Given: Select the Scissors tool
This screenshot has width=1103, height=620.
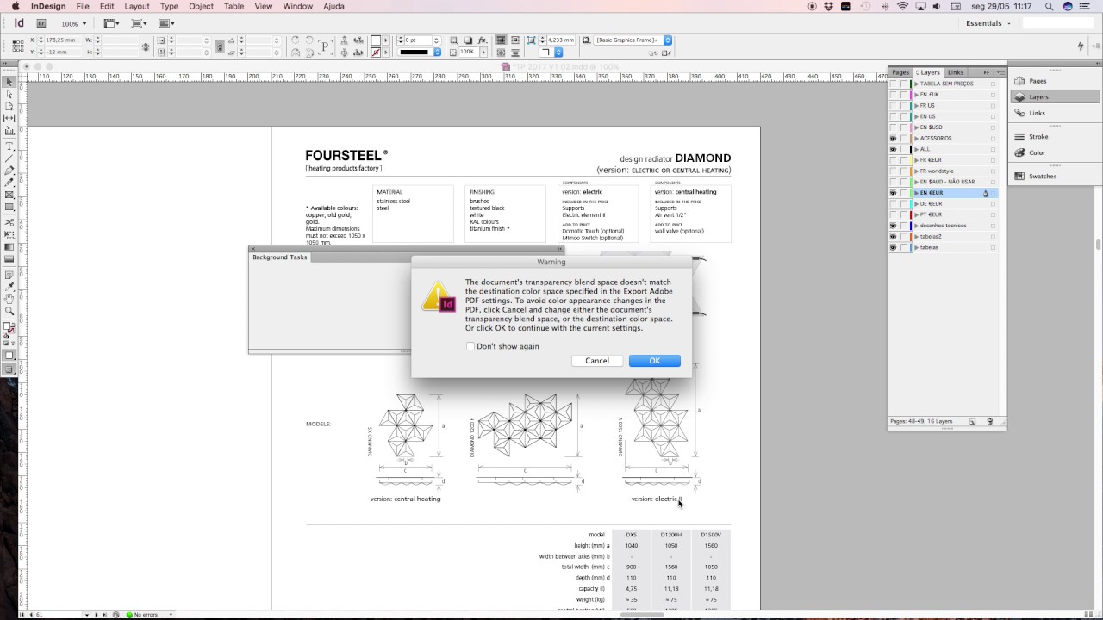Looking at the screenshot, I should click(x=9, y=222).
